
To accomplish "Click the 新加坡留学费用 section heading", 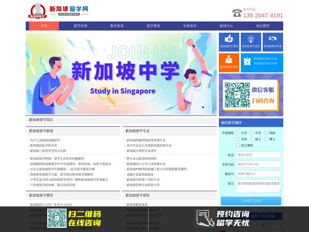I will click(x=41, y=195).
